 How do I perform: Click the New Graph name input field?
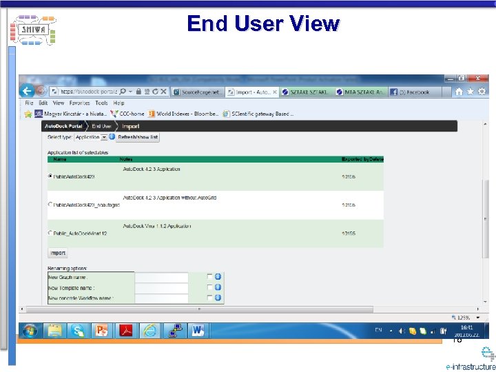pyautogui.click(x=162, y=277)
